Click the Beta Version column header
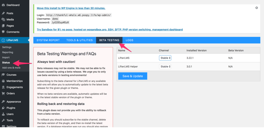This screenshot has height=131, width=264. pos(236,50)
